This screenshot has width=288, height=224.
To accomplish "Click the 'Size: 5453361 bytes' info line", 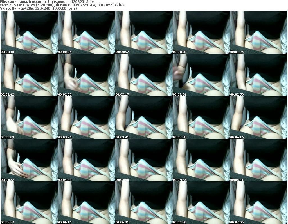I will coord(62,5).
